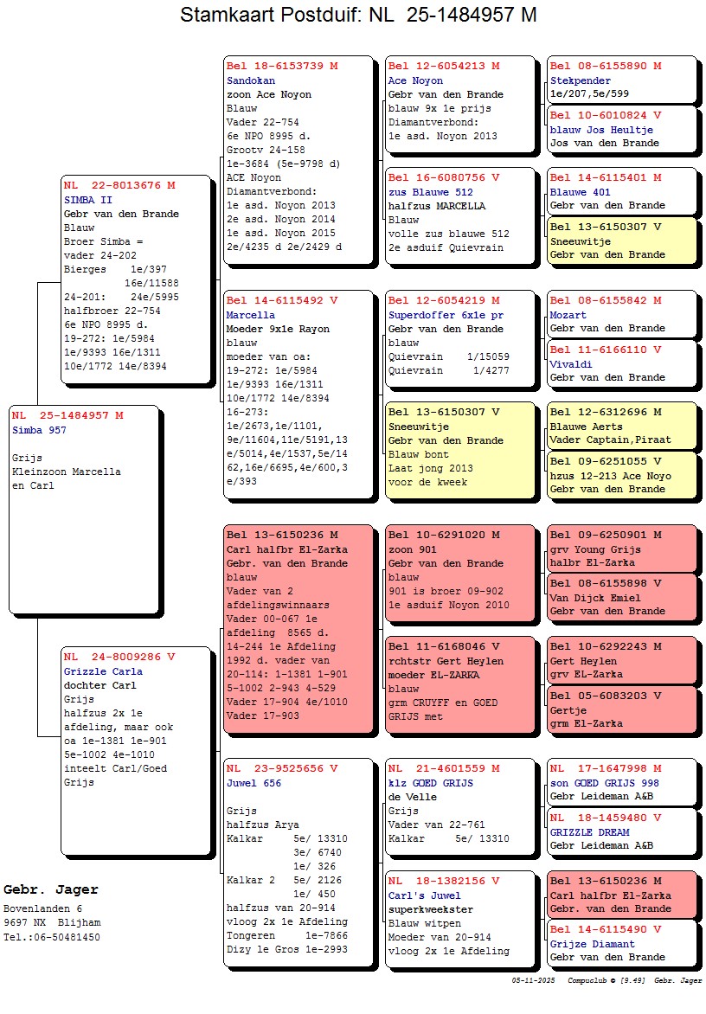Select the mother box Grizzle Carla
Screen dimensions: 706x1014
pos(134,749)
